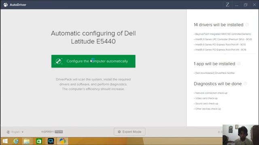Click the 'Diagnostics will be done' heading
This screenshot has height=145, width=259.
[218, 84]
